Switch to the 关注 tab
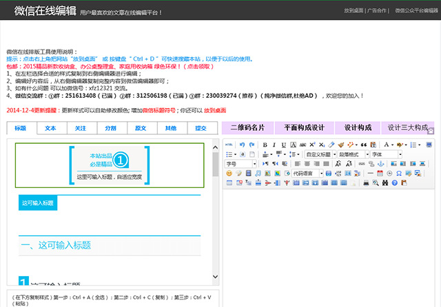441x307 pixels. coord(82,128)
